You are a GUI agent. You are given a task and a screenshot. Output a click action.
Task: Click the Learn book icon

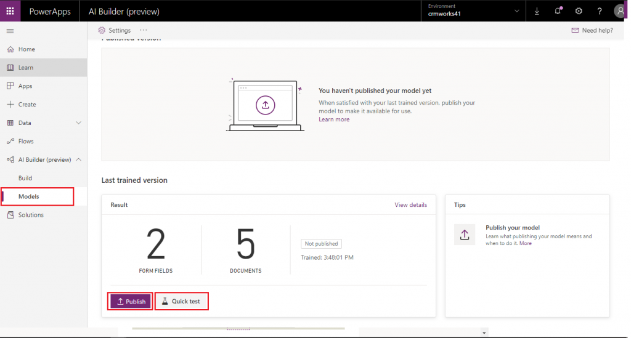point(10,68)
